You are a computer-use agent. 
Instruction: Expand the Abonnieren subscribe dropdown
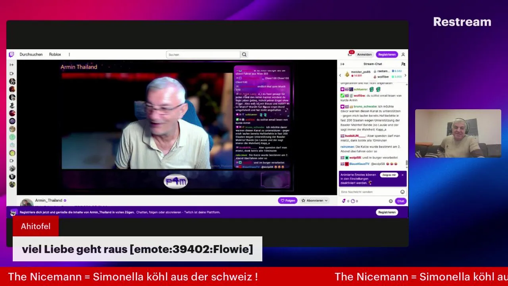tap(314, 201)
